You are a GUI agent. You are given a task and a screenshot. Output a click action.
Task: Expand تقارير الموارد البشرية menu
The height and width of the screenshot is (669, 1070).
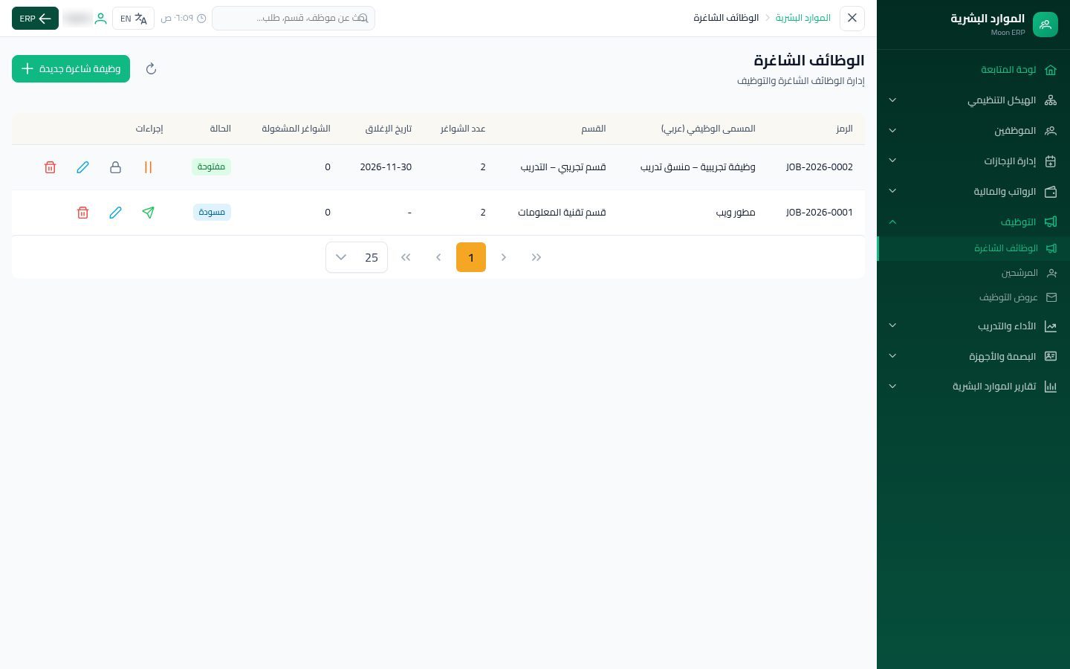[973, 387]
